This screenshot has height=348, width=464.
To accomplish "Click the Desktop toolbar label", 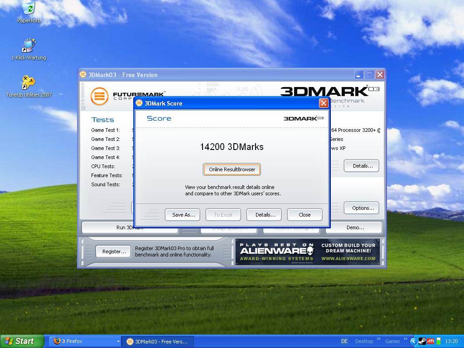I will (x=364, y=341).
